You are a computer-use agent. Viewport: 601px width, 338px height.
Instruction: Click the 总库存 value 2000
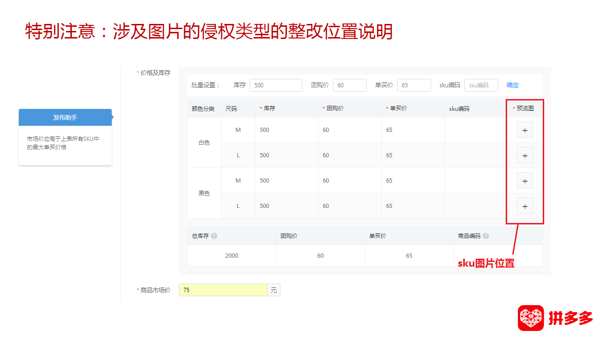pos(231,256)
